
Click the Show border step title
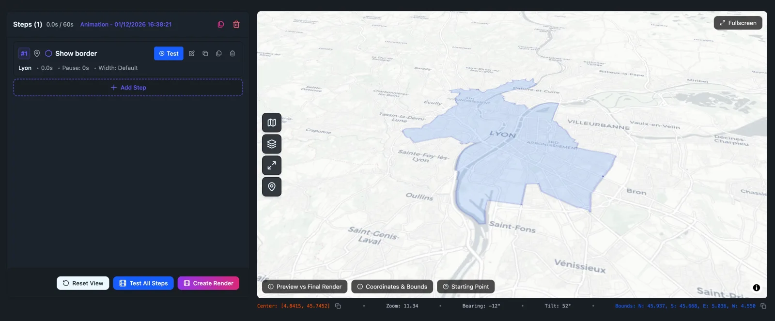tap(76, 53)
